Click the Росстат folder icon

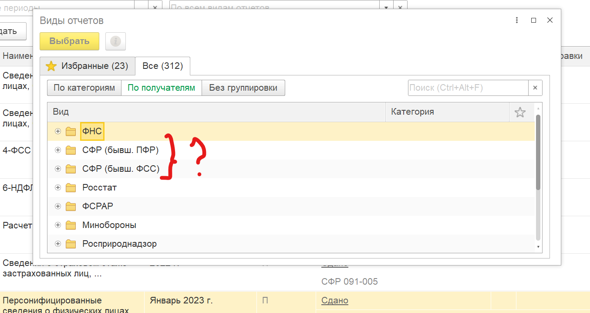[71, 187]
